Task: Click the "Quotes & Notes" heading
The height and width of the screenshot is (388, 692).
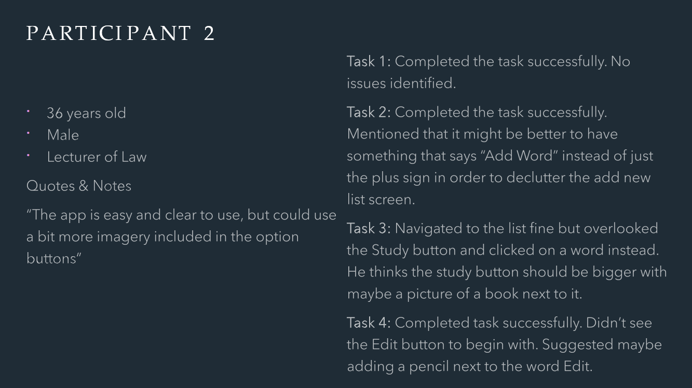Action: tap(79, 186)
